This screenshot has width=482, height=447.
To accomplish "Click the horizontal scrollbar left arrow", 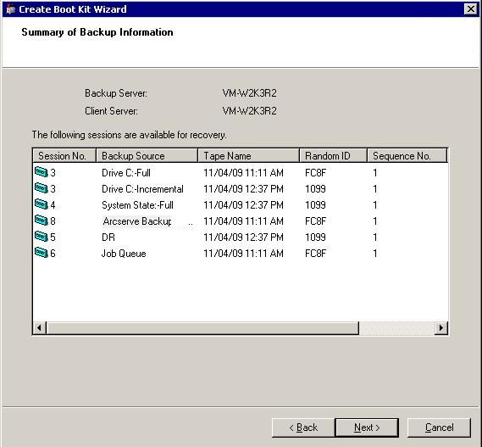I will [x=39, y=328].
